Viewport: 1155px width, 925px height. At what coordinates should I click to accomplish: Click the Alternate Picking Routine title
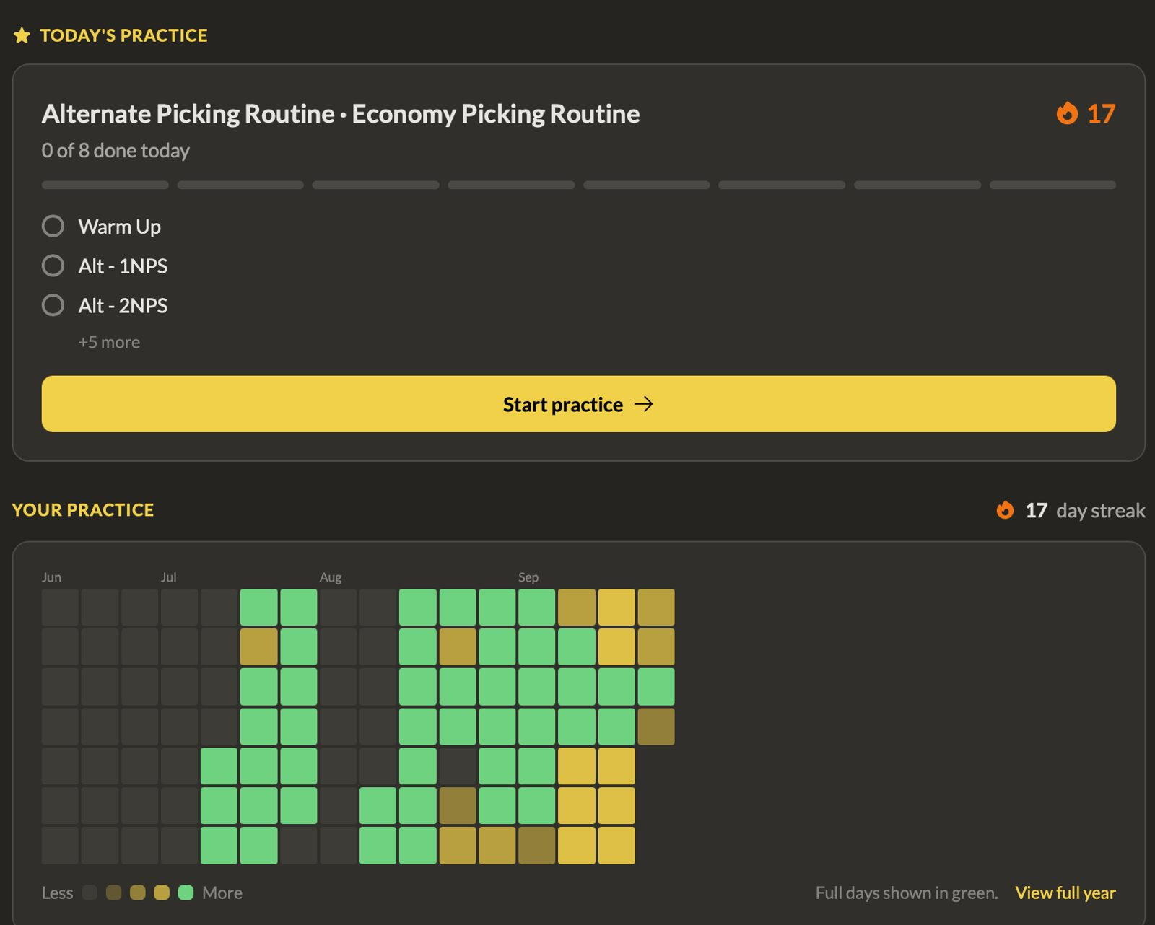pyautogui.click(x=341, y=114)
